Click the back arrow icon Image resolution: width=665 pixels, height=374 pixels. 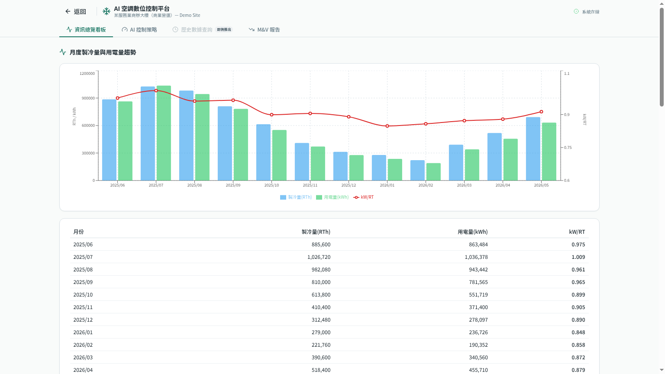pyautogui.click(x=68, y=12)
